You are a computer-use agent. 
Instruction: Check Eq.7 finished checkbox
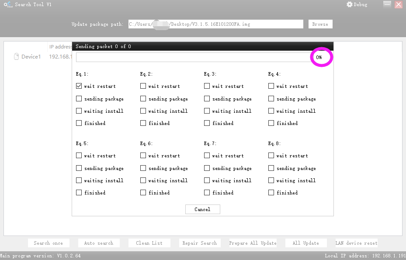[207, 192]
